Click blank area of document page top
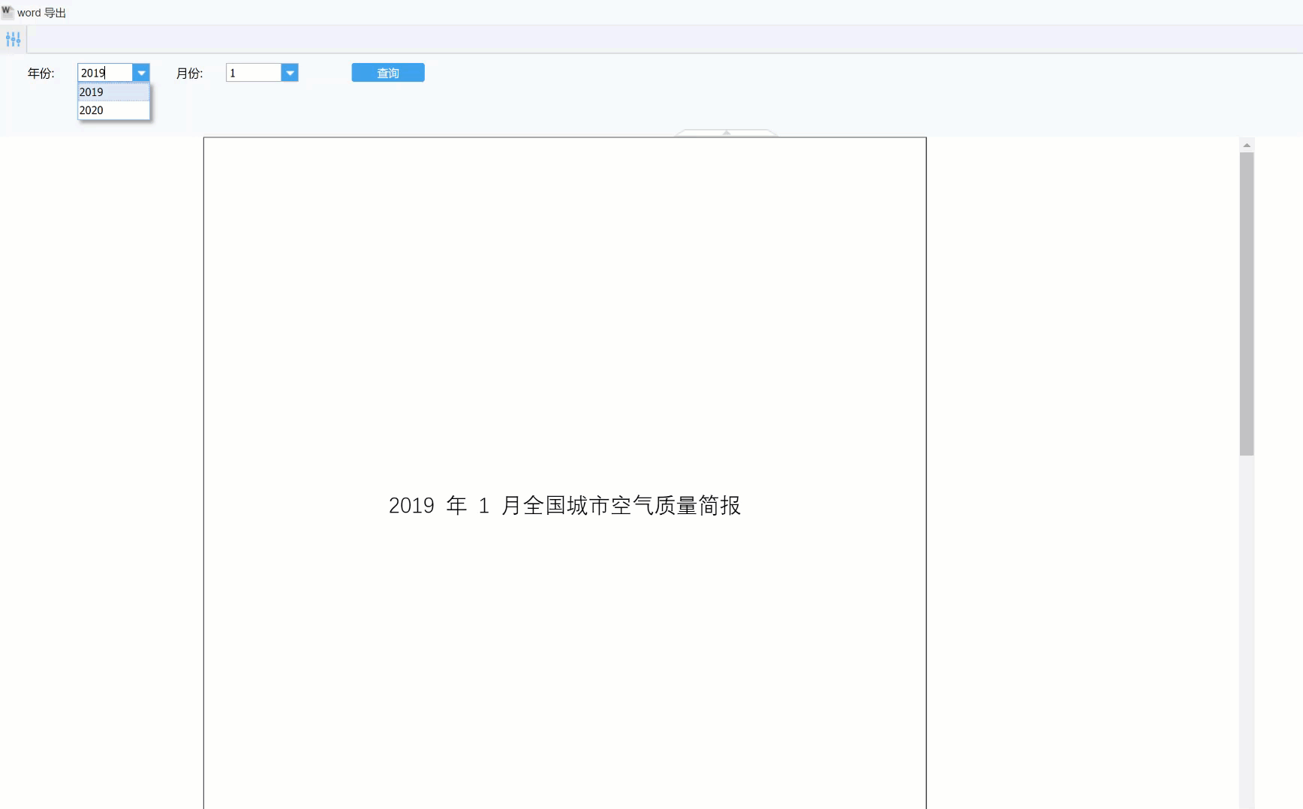Image resolution: width=1303 pixels, height=809 pixels. (x=564, y=263)
